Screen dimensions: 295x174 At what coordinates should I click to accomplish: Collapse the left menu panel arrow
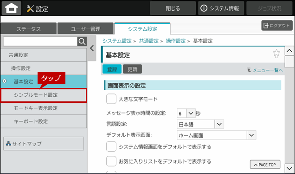point(92,48)
